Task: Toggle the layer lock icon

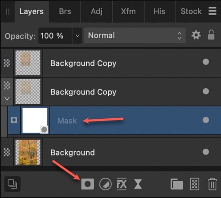Action: 211,35
